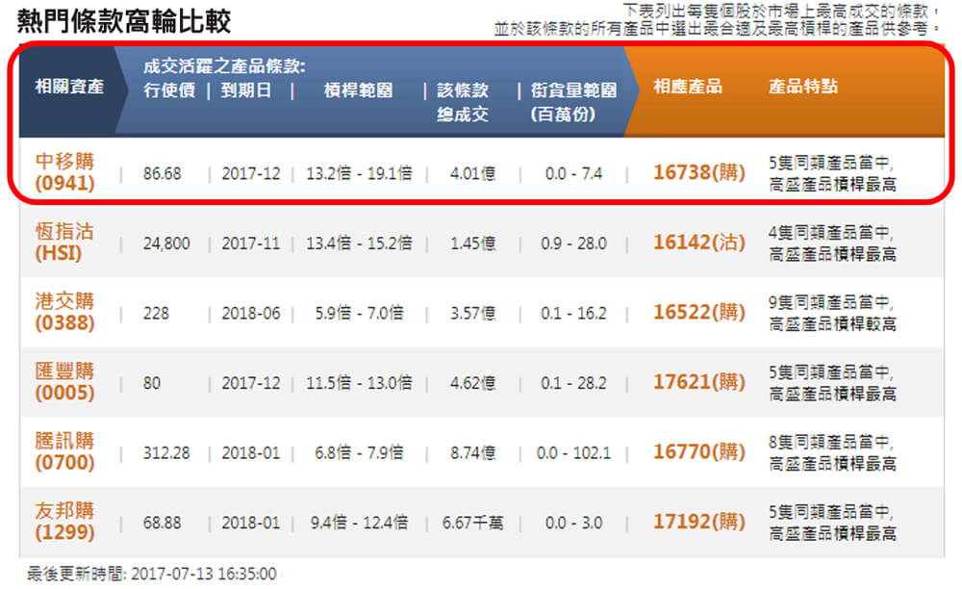Viewport: 962px width, 589px height.
Task: Click the 該條款總成交 column header
Action: coord(463,102)
